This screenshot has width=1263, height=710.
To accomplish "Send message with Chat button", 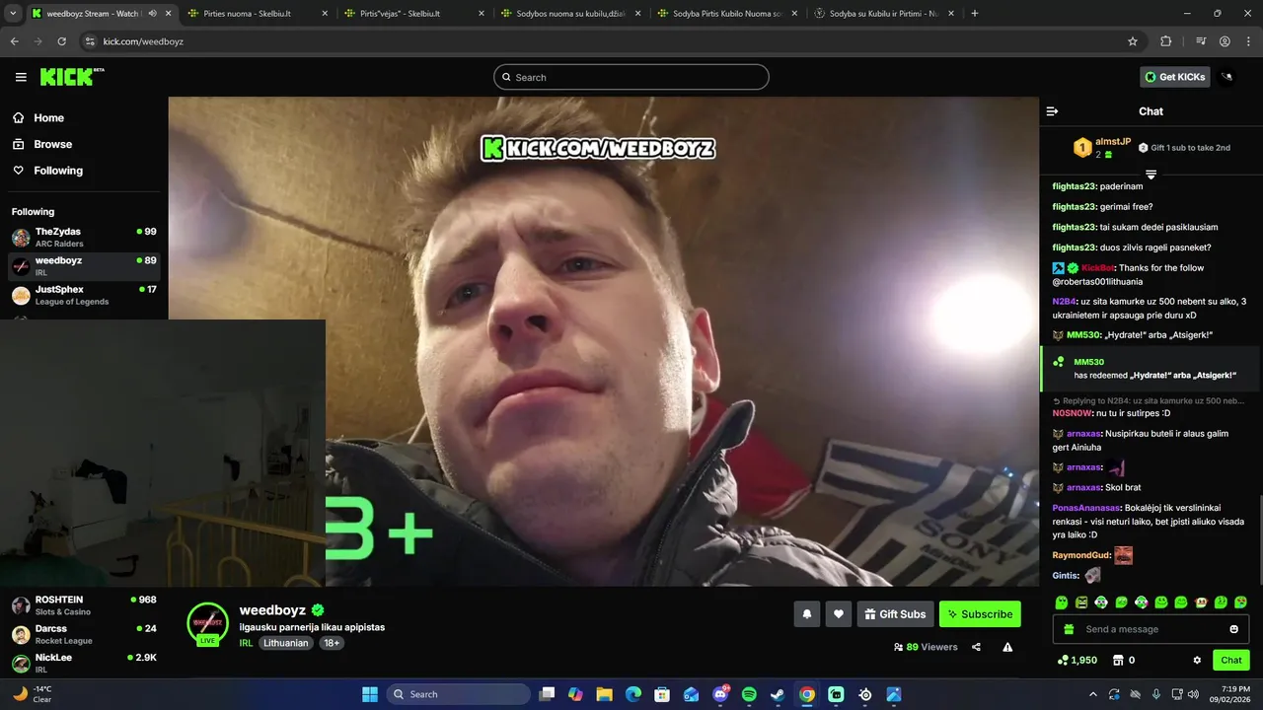I will click(x=1231, y=660).
